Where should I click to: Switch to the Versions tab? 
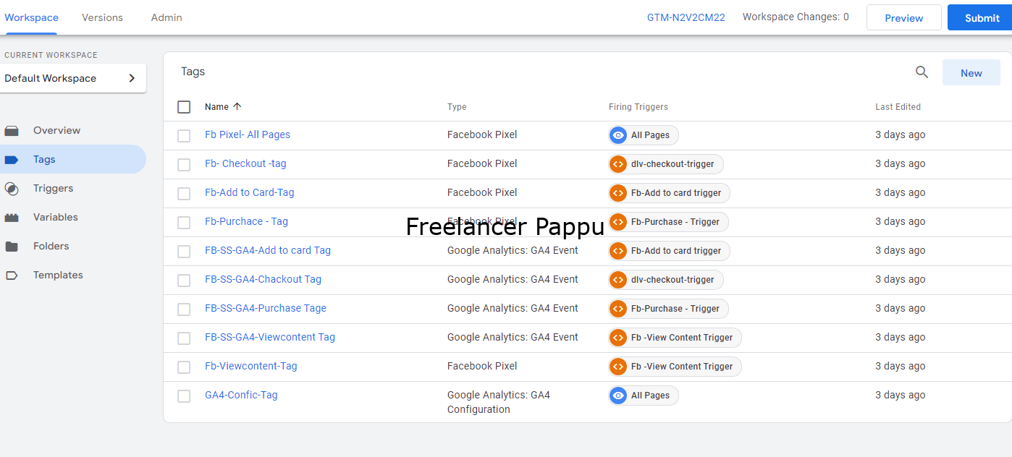tap(102, 17)
